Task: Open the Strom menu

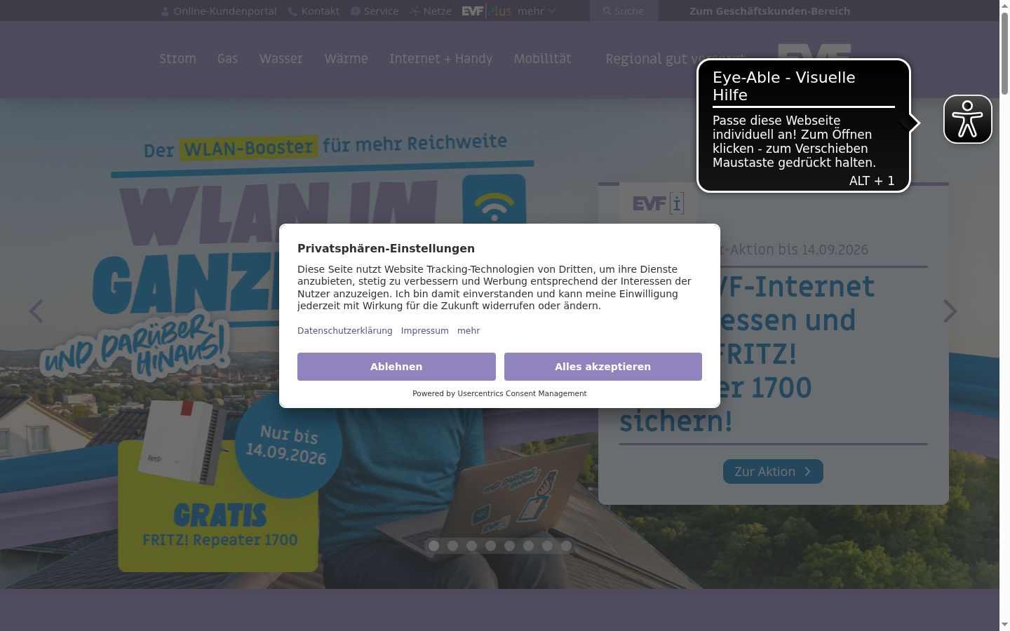Action: tap(177, 59)
